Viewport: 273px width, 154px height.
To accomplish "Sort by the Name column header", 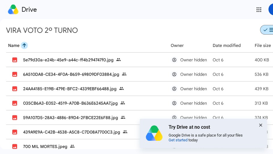I will (x=14, y=45).
